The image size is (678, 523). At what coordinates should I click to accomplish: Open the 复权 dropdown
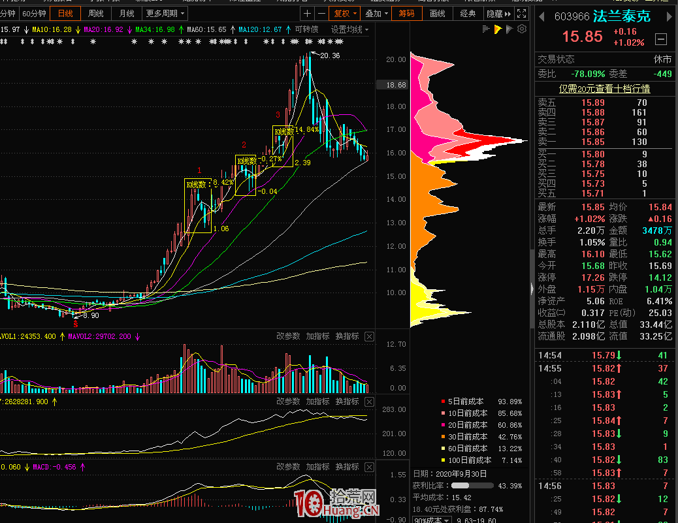345,14
